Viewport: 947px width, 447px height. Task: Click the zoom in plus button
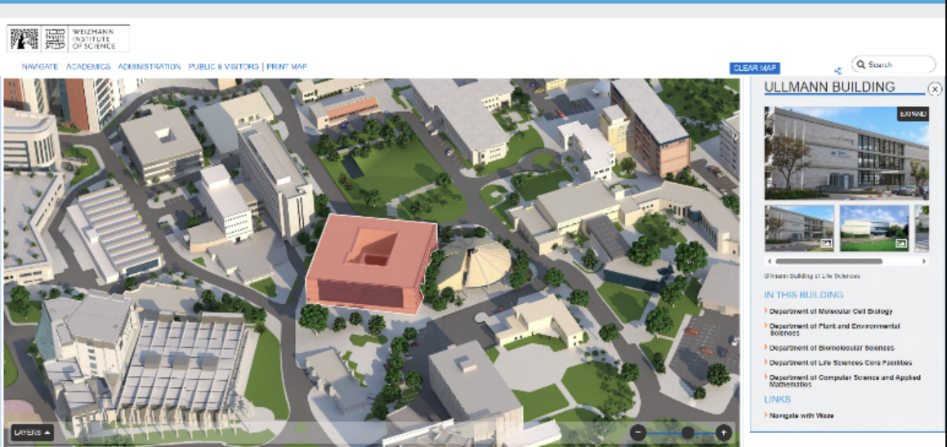723,432
